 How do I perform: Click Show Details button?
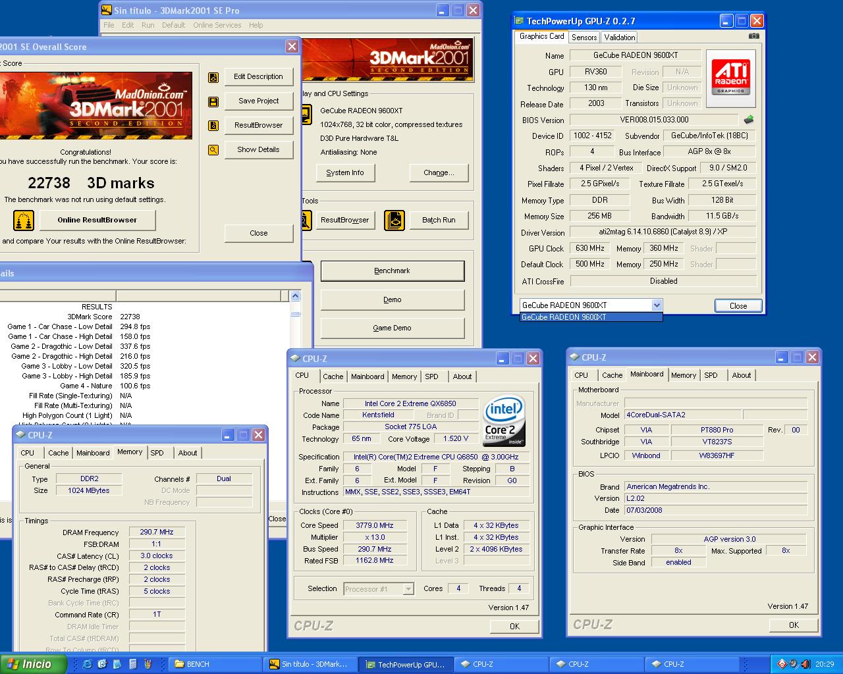coord(258,150)
